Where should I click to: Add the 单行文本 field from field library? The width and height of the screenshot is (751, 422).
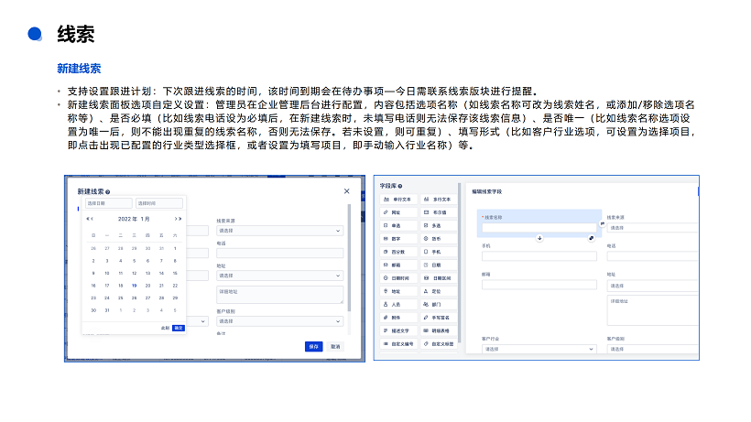pyautogui.click(x=398, y=199)
